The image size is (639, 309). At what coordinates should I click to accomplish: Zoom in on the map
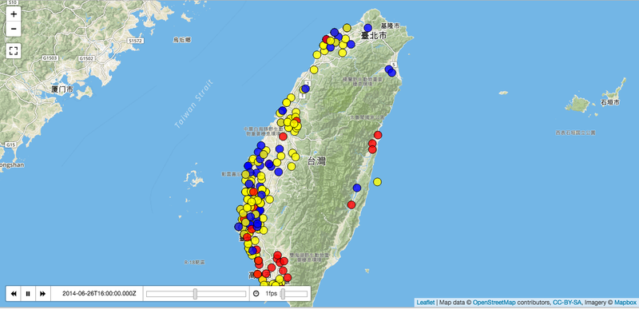point(14,14)
